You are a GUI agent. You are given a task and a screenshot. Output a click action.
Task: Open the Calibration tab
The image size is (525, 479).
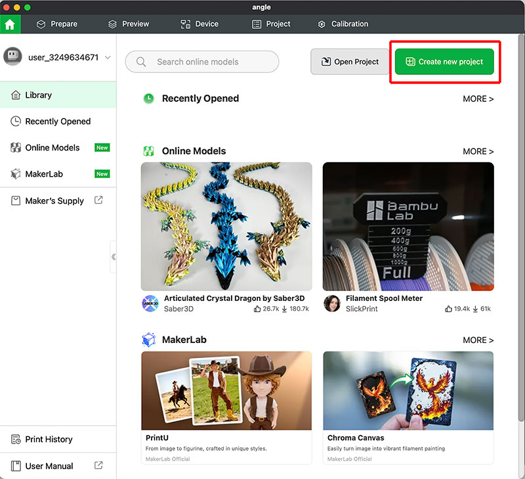(343, 24)
